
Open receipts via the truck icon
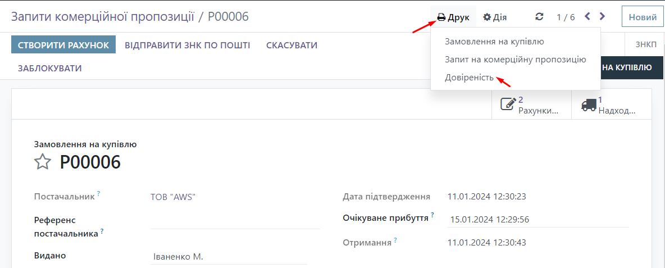tap(589, 105)
